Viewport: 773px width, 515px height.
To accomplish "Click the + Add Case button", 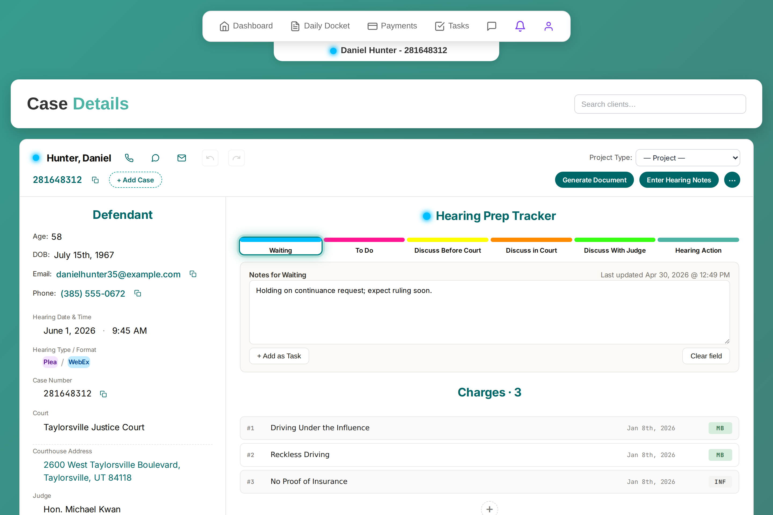I will click(x=135, y=180).
